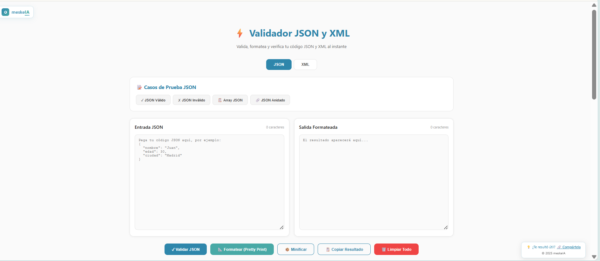Click the meskeIA logo icon

tap(5, 12)
